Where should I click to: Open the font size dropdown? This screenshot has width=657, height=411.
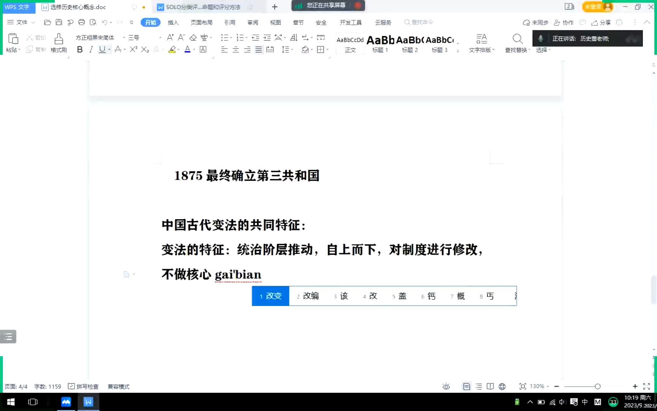coord(160,37)
